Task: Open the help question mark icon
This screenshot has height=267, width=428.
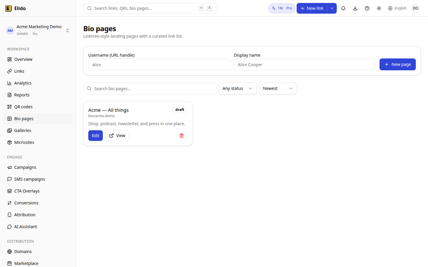Action: pos(367,8)
